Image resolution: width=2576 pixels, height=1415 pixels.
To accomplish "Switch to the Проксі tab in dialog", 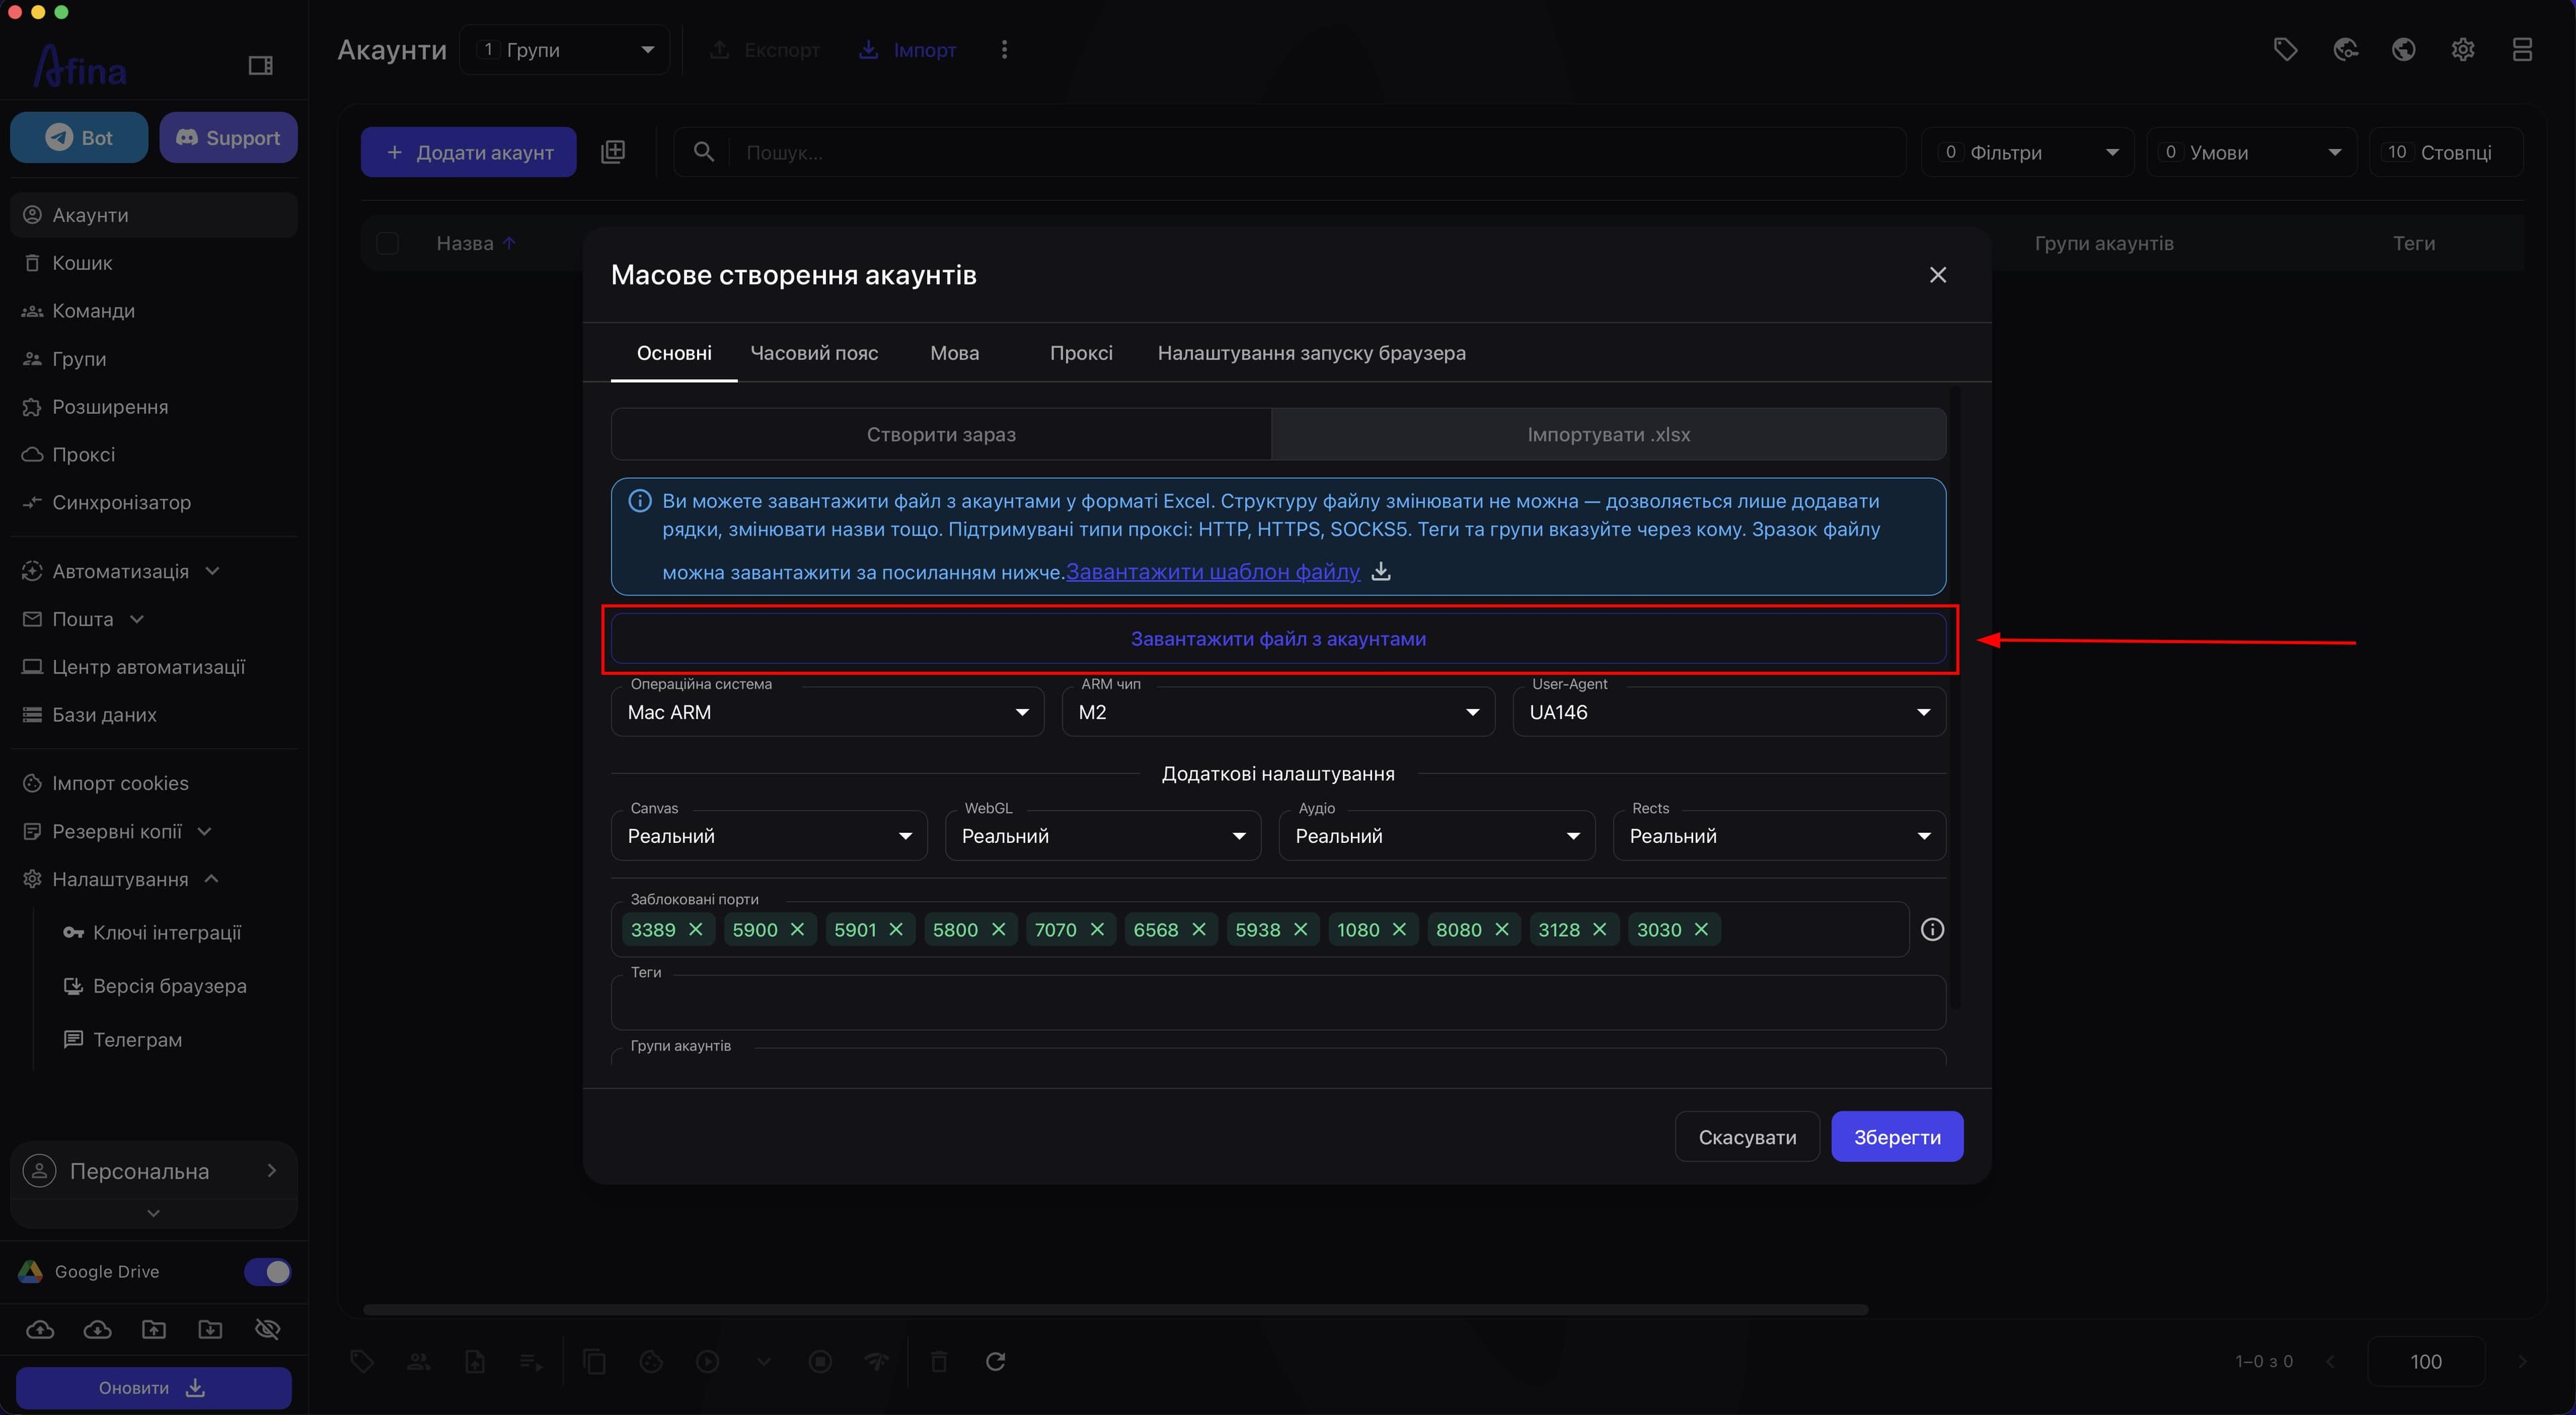I will coord(1081,353).
